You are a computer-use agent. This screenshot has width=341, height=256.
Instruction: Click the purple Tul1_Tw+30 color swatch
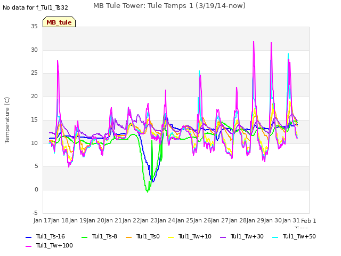[223, 237]
